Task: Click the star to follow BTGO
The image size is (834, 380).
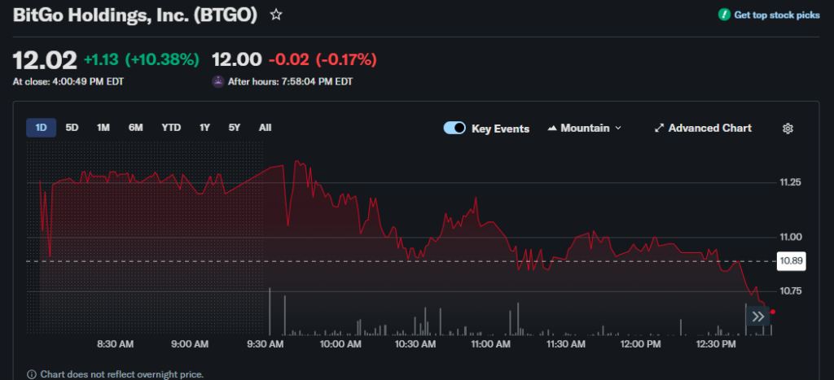Action: click(x=276, y=15)
